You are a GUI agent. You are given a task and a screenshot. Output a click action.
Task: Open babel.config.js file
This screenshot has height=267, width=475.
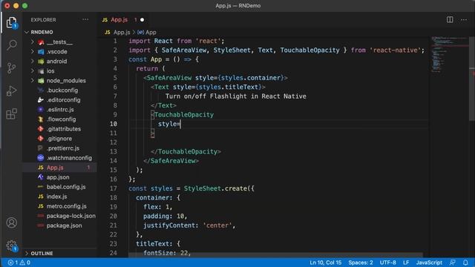(x=66, y=187)
